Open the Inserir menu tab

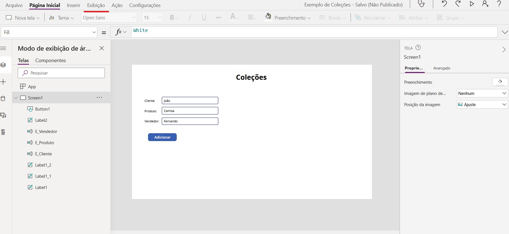pos(74,5)
